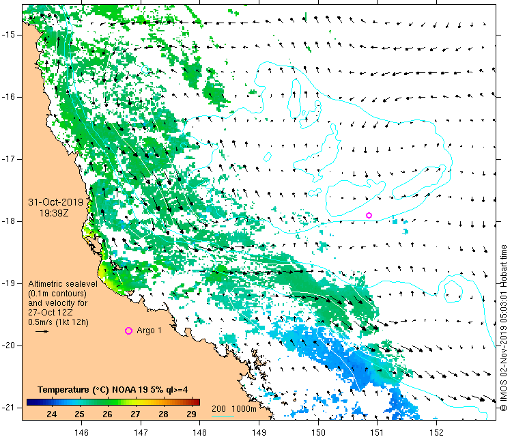
Task: Click the 150 longitude axis label
Action: coord(318,432)
